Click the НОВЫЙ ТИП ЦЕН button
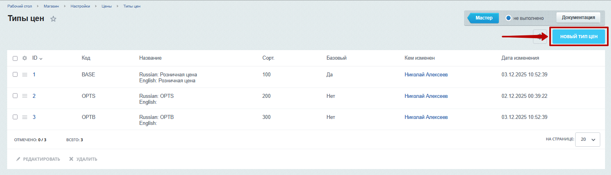Screen dimensions: 611x175 pos(578,37)
